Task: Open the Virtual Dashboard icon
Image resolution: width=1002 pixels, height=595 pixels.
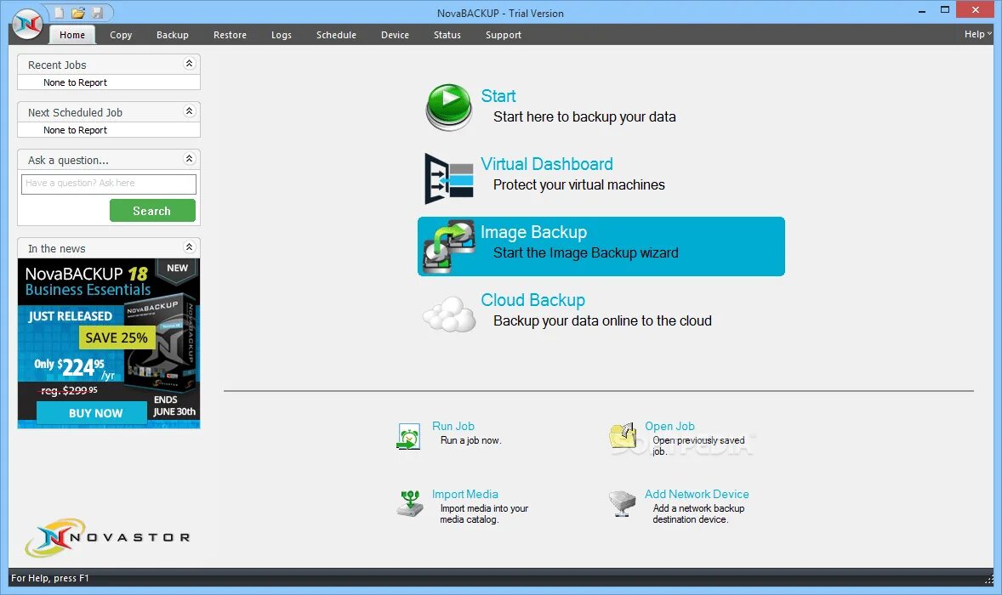Action: tap(448, 178)
